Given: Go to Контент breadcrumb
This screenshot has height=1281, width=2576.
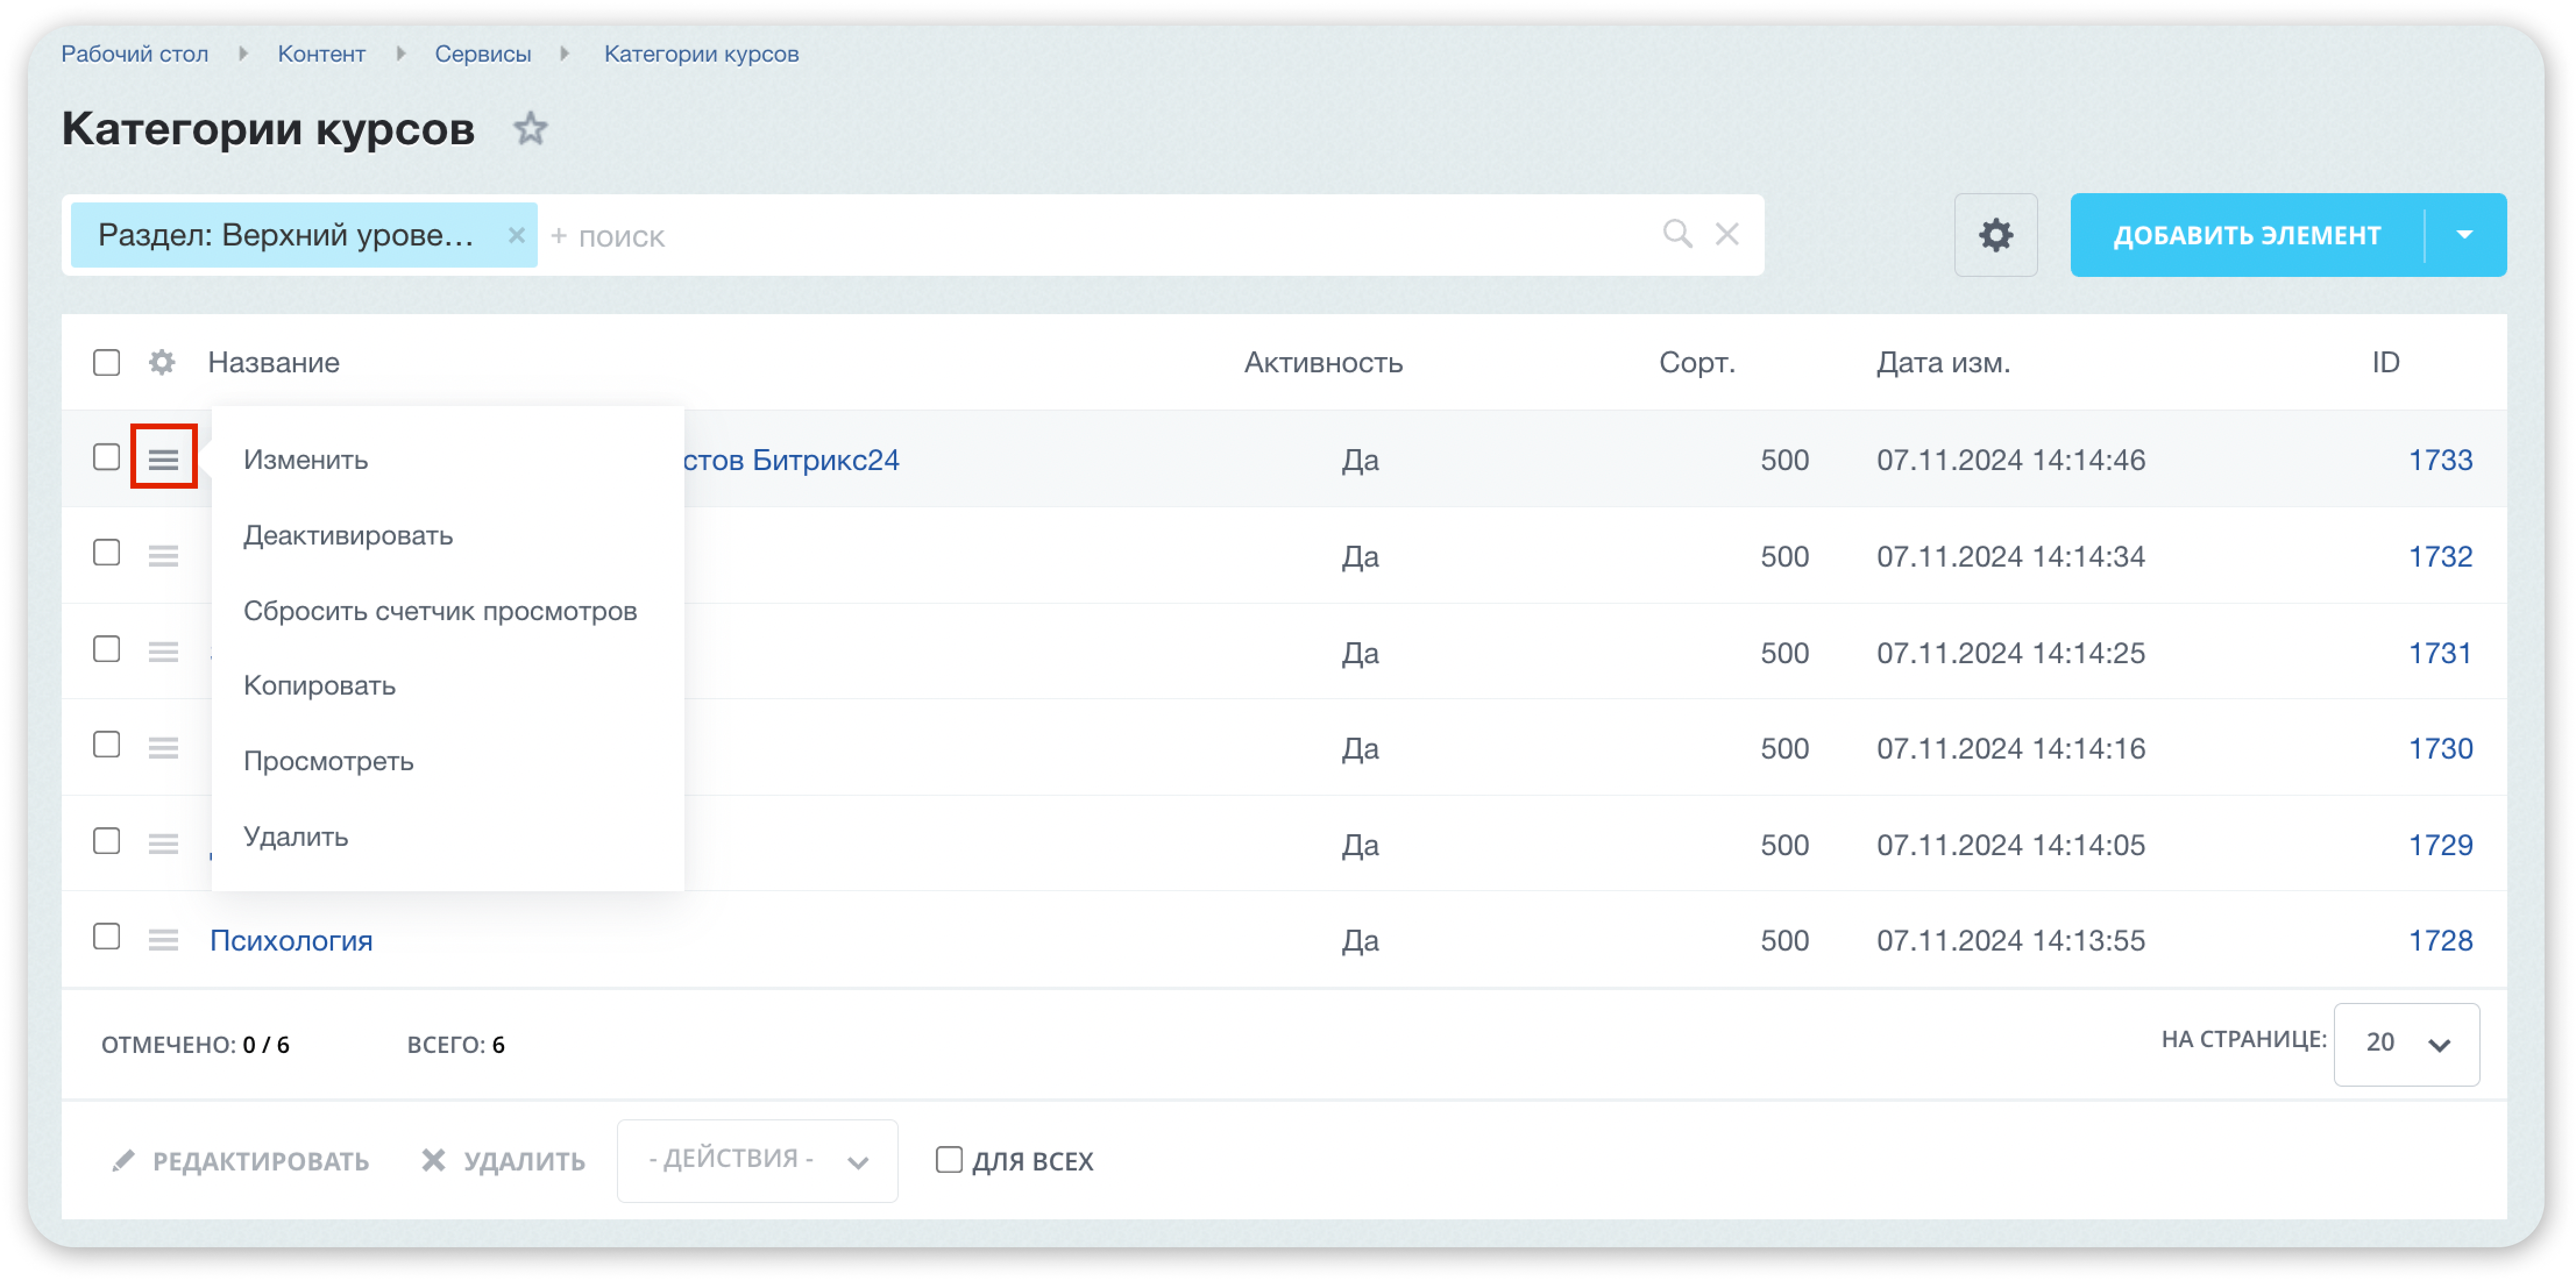Looking at the screenshot, I should pyautogui.click(x=321, y=54).
